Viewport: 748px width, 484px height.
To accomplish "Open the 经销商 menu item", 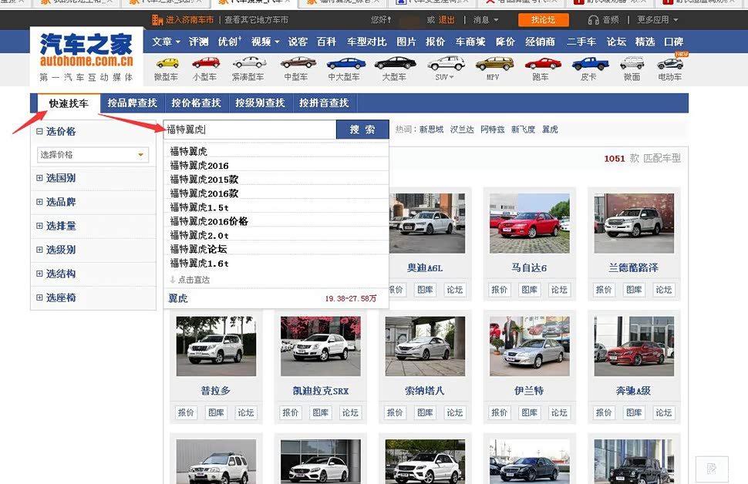I will (x=540, y=42).
